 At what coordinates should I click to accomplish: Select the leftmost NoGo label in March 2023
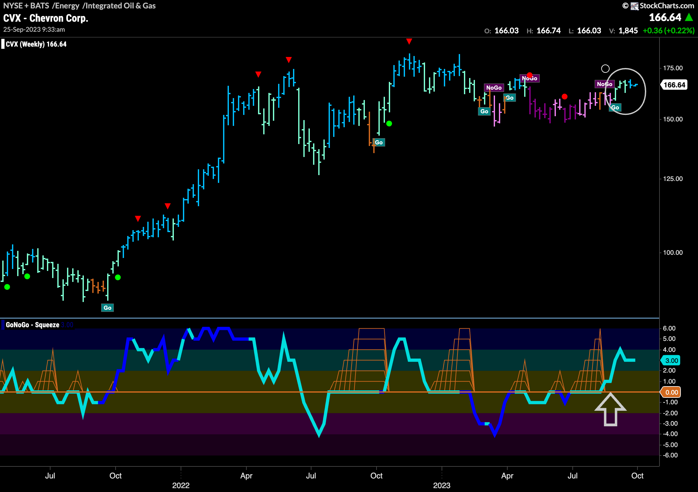[x=494, y=88]
